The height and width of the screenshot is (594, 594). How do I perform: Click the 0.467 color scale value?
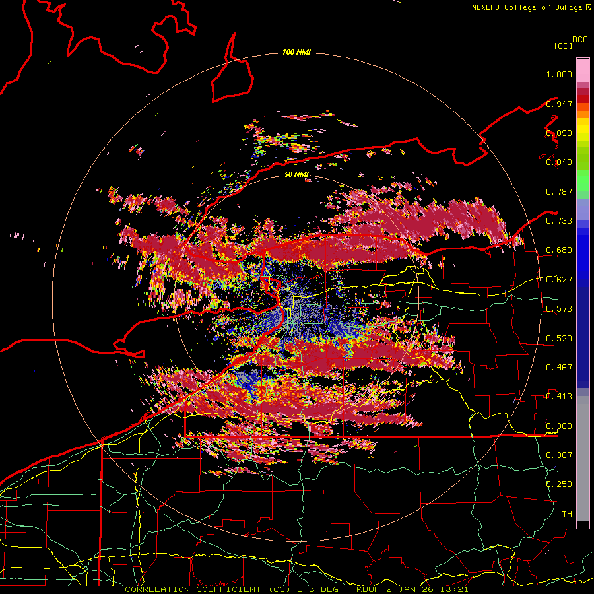click(x=559, y=368)
